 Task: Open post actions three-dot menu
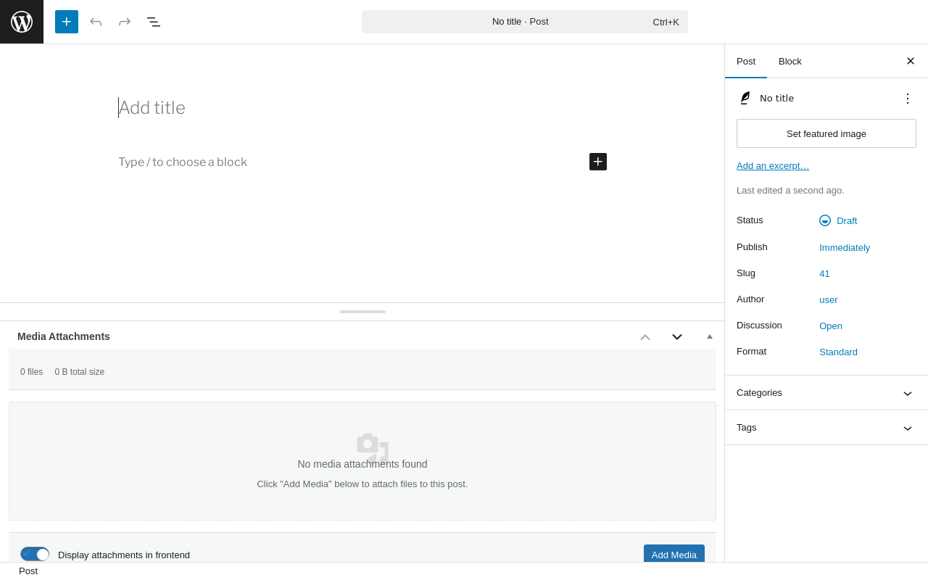pos(908,99)
